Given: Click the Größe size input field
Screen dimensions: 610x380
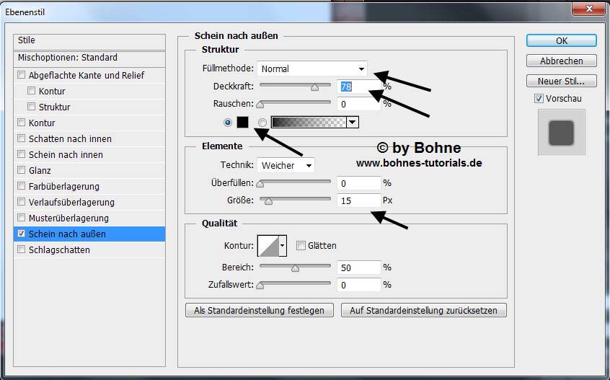Looking at the screenshot, I should click(x=358, y=200).
